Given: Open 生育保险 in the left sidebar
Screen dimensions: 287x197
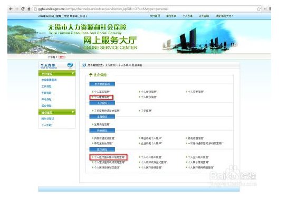Looking at the screenshot, I should 46,93.
